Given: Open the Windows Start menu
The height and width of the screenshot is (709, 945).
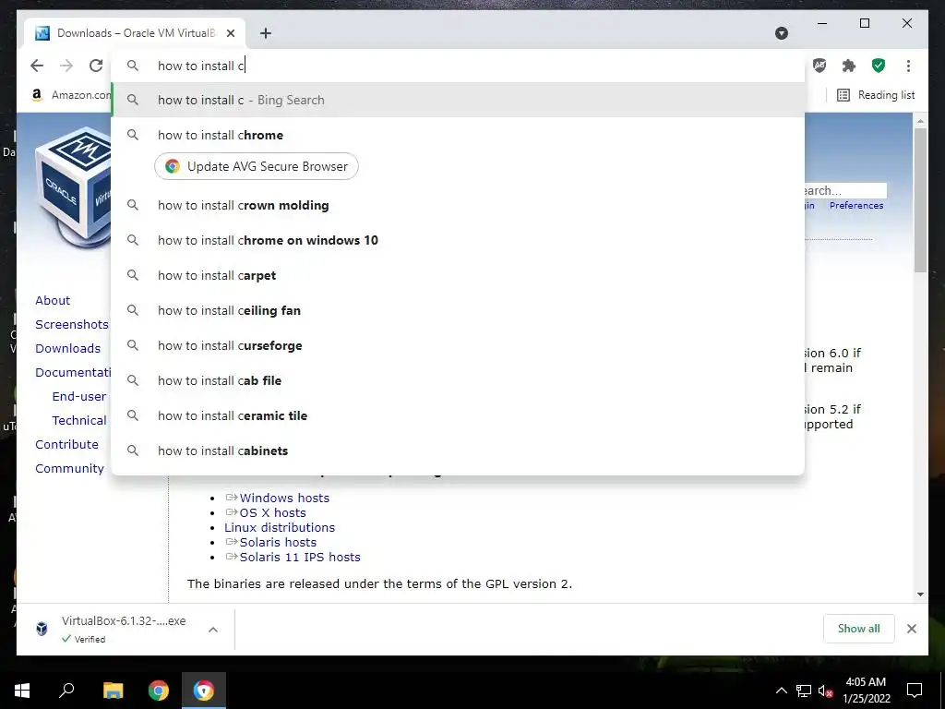Looking at the screenshot, I should coord(22,691).
